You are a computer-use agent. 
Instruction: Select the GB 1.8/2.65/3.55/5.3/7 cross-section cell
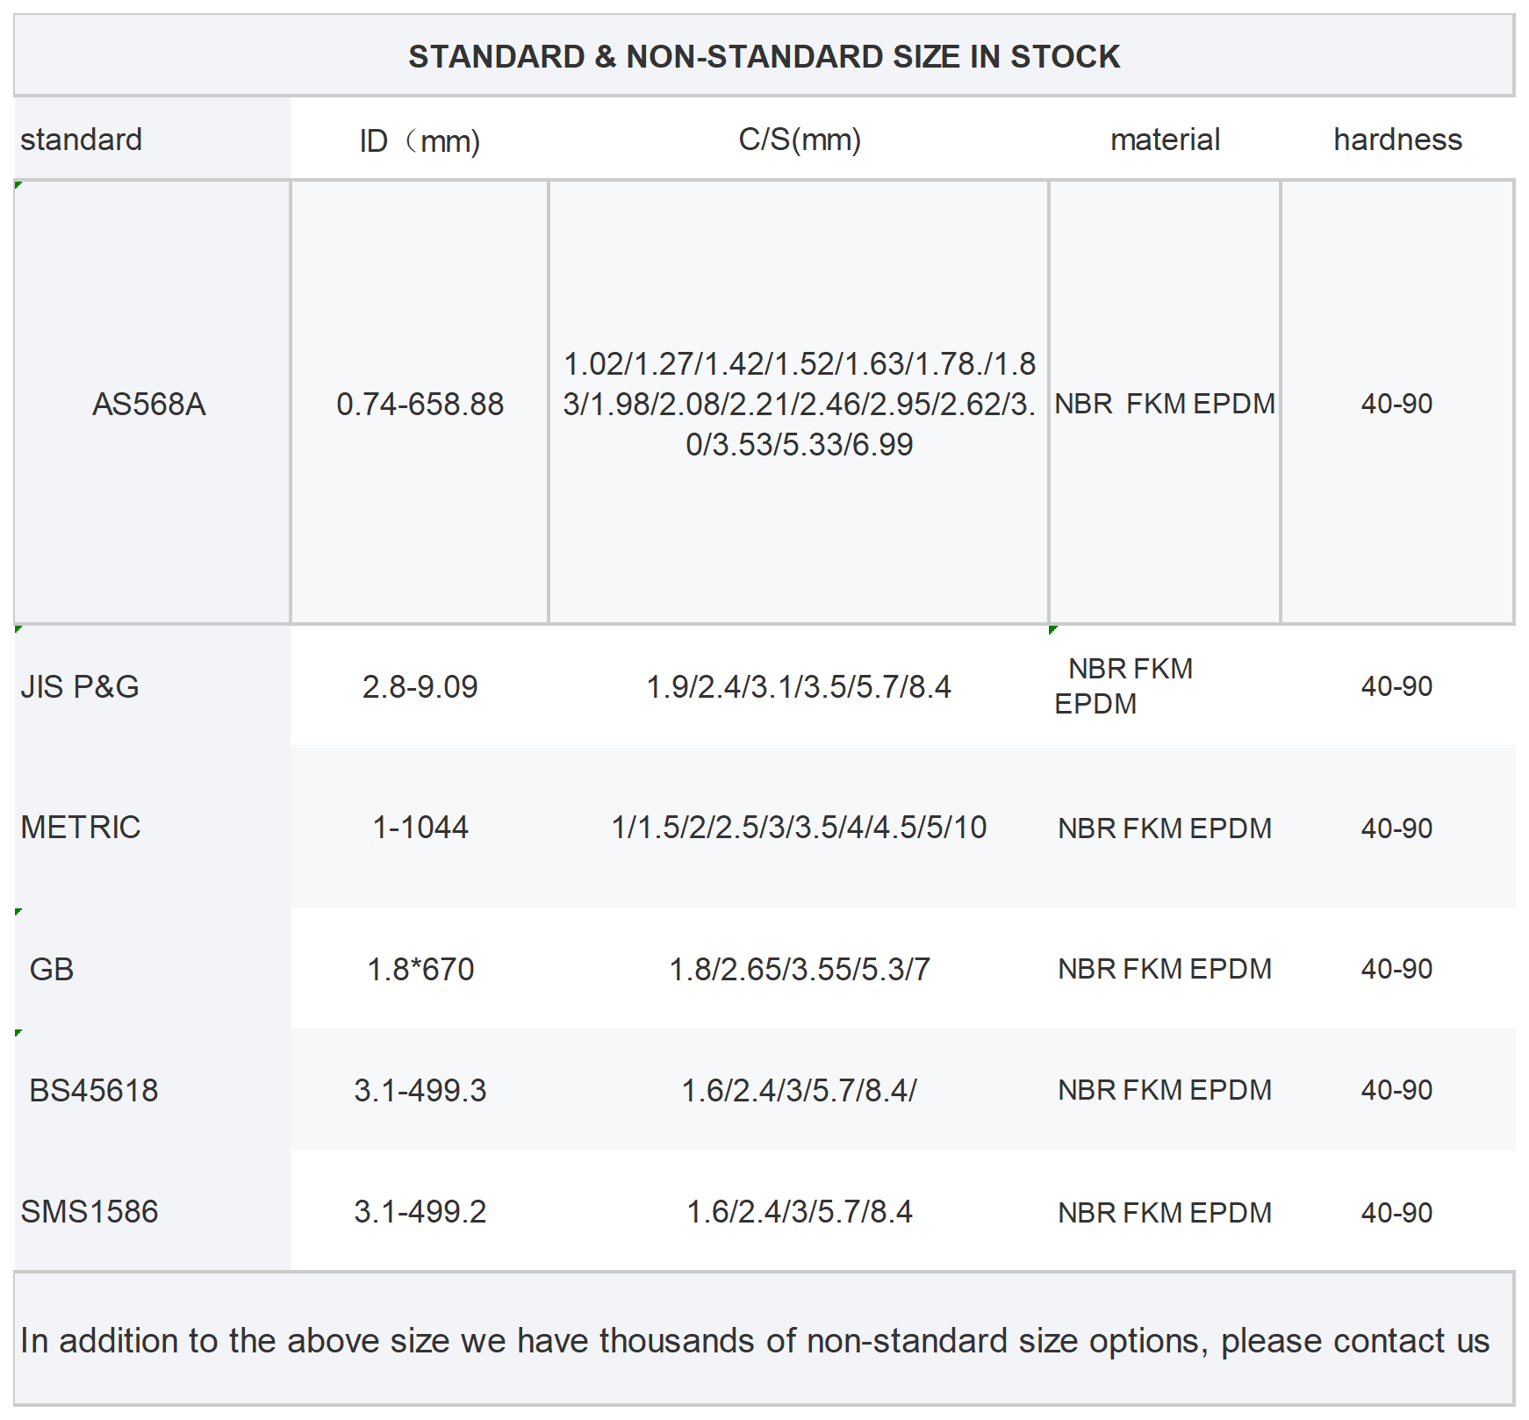tap(799, 969)
